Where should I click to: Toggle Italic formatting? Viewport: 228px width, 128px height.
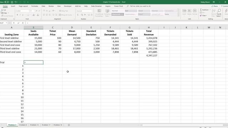tap(20, 15)
